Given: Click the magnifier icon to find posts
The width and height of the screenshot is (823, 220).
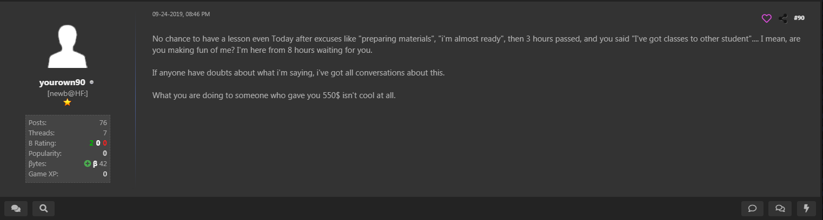Looking at the screenshot, I should (x=43, y=209).
